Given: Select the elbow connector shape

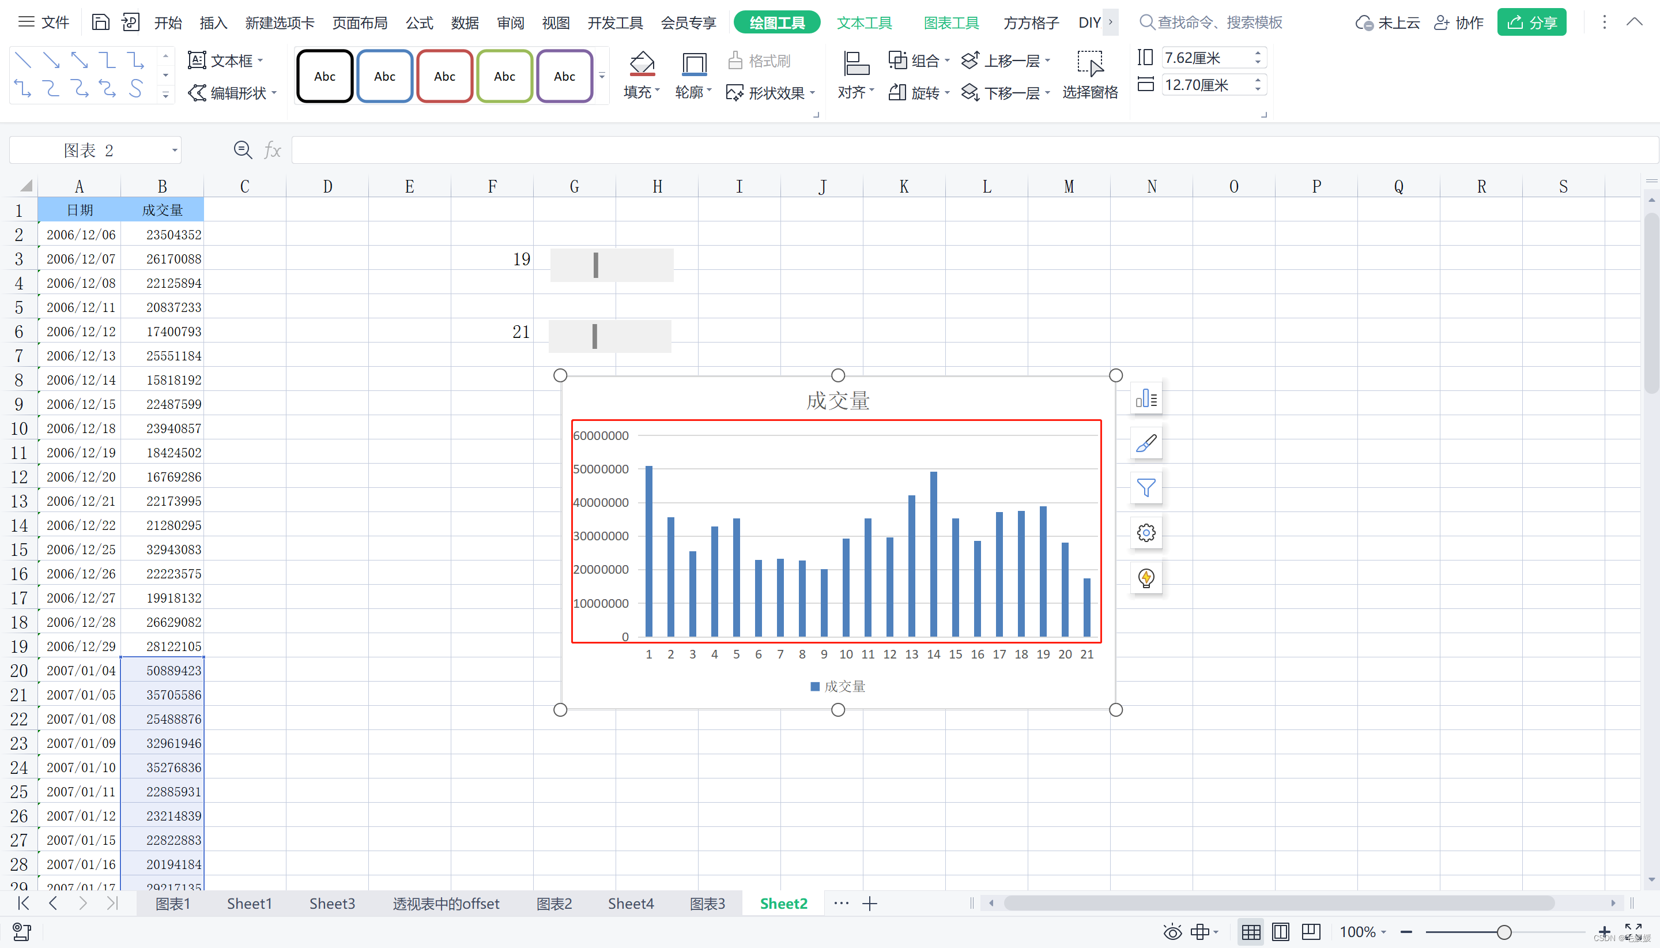Looking at the screenshot, I should click(x=107, y=61).
